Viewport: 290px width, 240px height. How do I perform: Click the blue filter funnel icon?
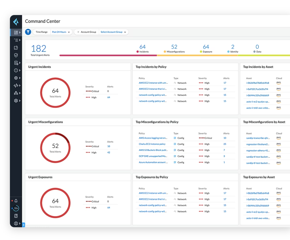(28, 32)
